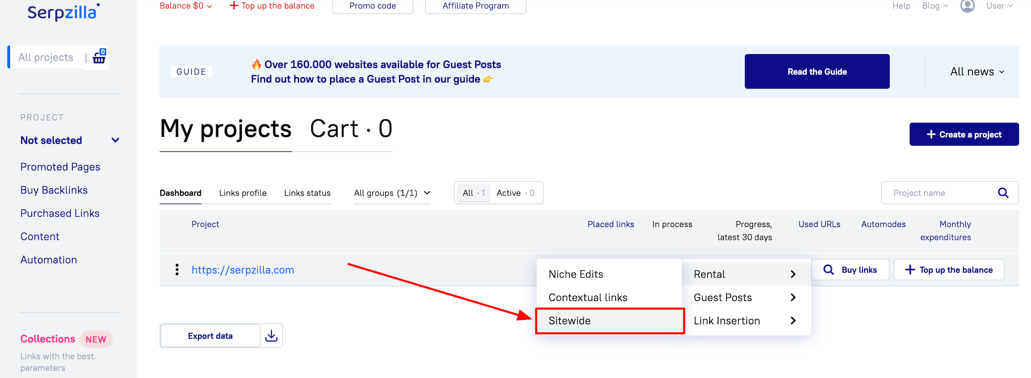Open the Blog dropdown menu
The width and height of the screenshot is (1031, 378).
[935, 6]
